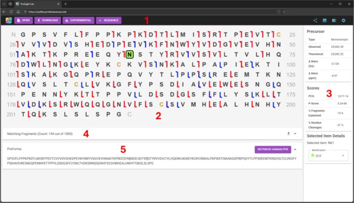Viewport: 354px width, 203px height.
Task: Download matching fragments using the download icon
Action: pos(288,134)
